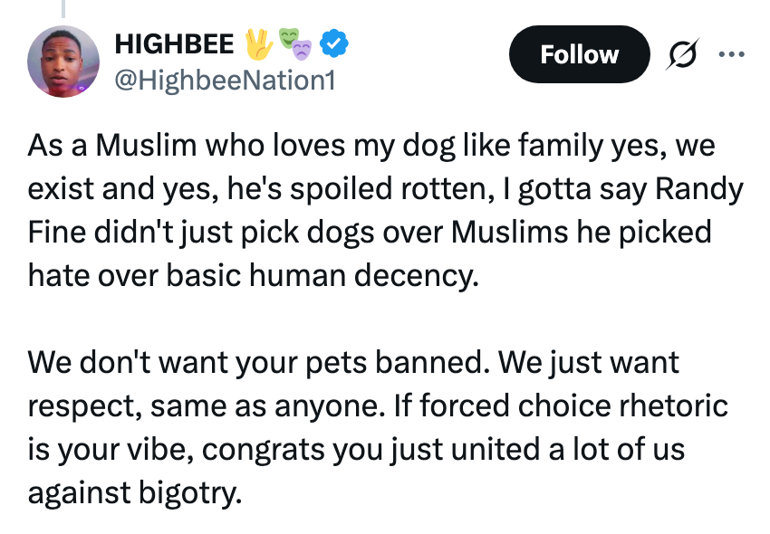Open profile via the HIGHBEE display name
The image size is (770, 534).
(x=175, y=43)
